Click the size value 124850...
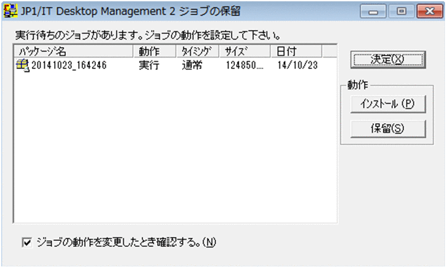Image resolution: width=447 pixels, height=269 pixels. coord(245,65)
